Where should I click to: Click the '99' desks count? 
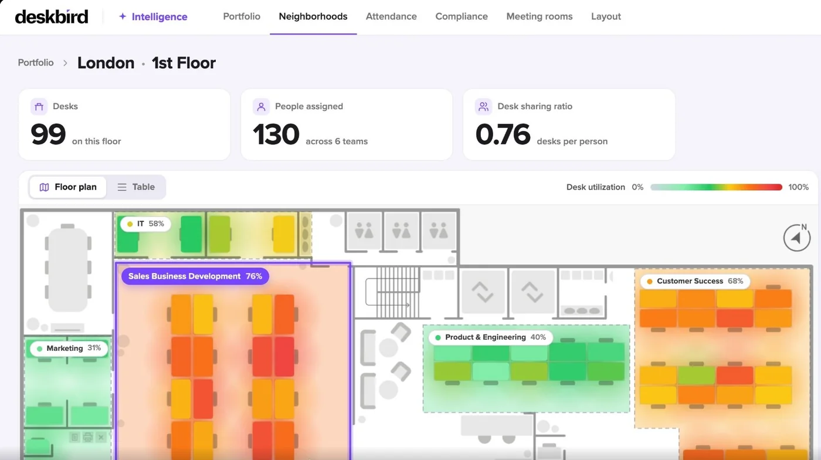click(48, 134)
